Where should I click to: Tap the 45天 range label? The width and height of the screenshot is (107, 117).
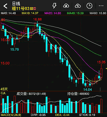(4, 89)
